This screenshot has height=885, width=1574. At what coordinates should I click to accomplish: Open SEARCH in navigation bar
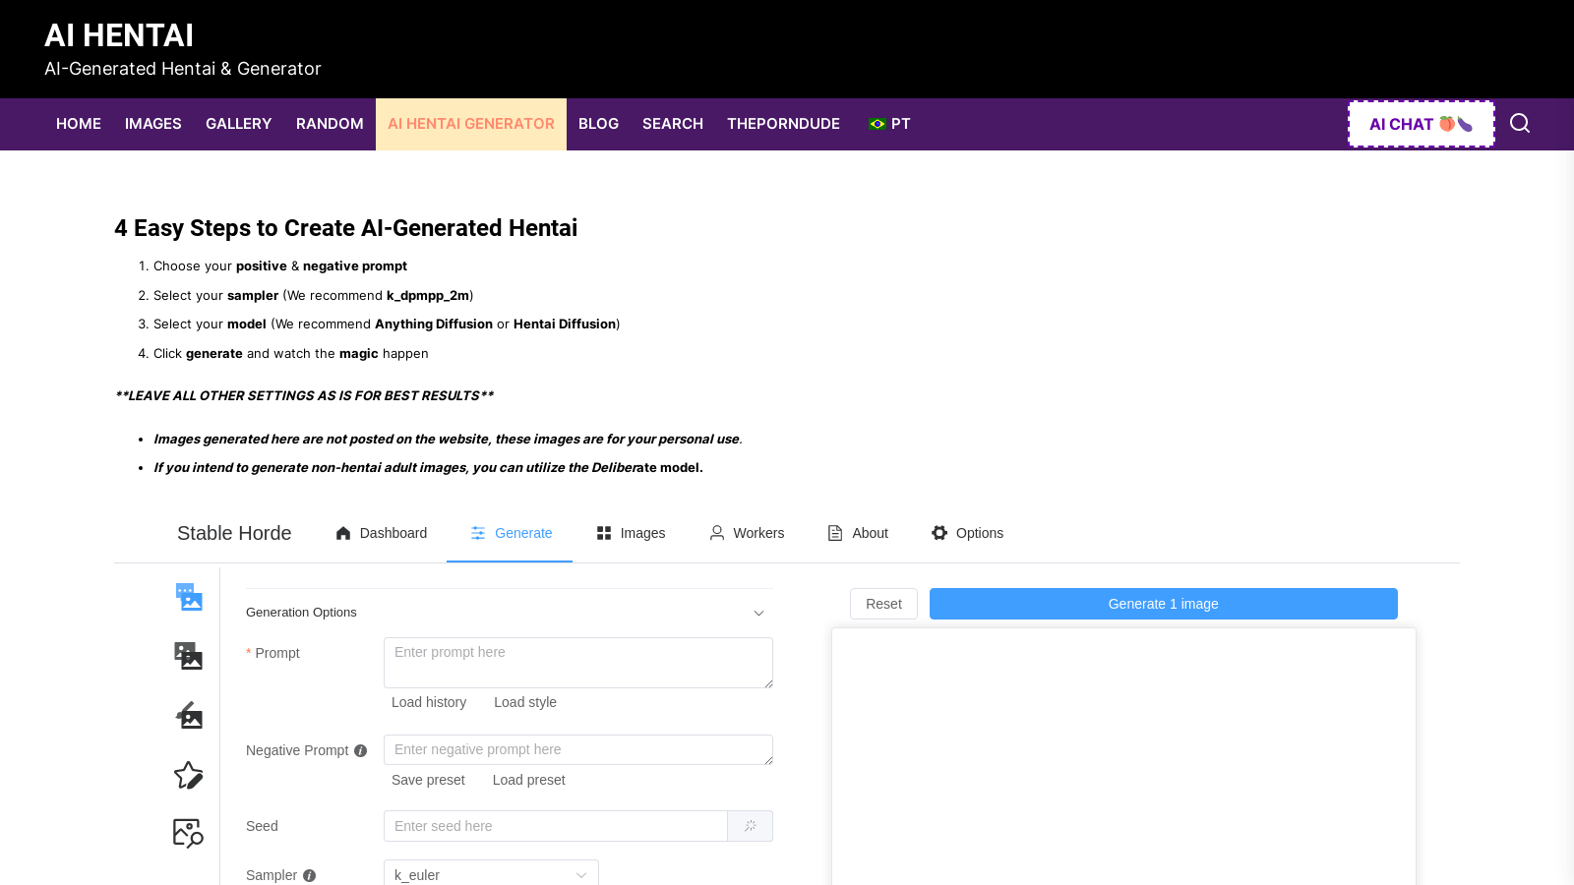click(x=673, y=124)
